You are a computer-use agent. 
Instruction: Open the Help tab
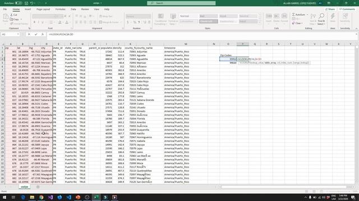107,9
